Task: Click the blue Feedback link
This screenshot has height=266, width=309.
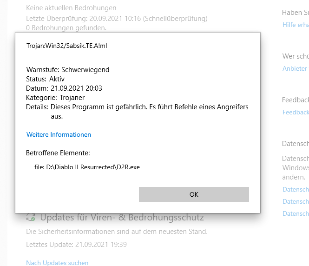Action: tap(296, 113)
